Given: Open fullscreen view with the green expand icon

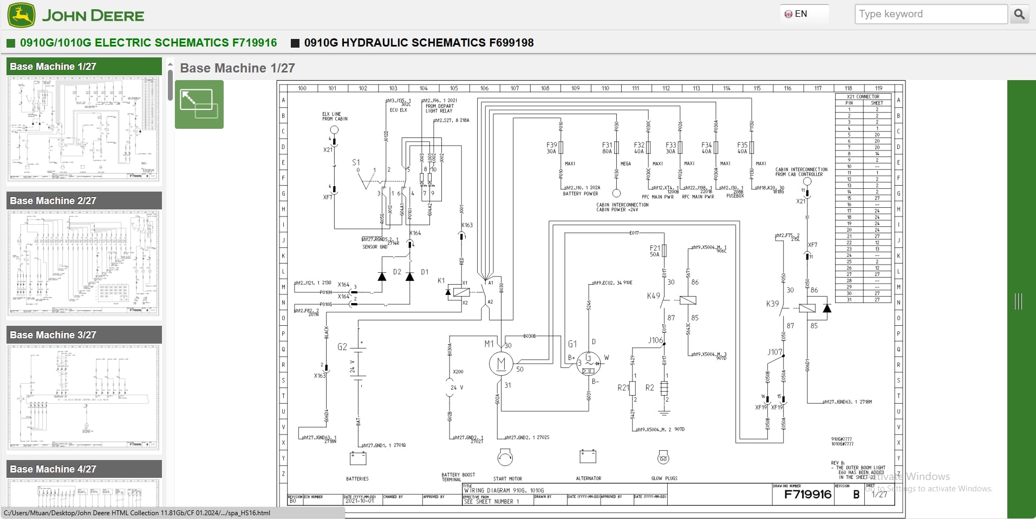Looking at the screenshot, I should 199,104.
